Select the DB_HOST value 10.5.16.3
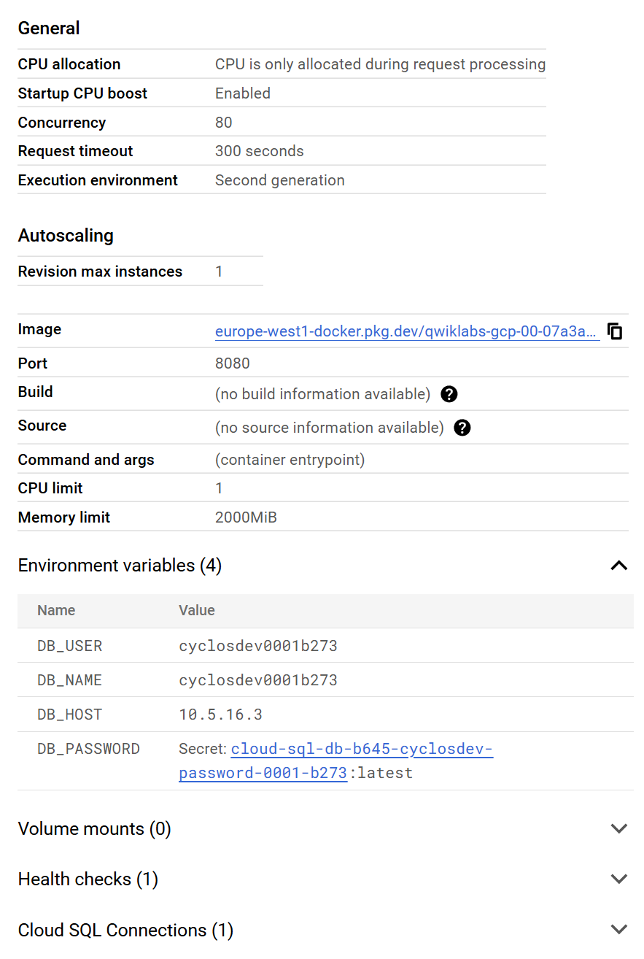This screenshot has height=959, width=644. [x=221, y=715]
